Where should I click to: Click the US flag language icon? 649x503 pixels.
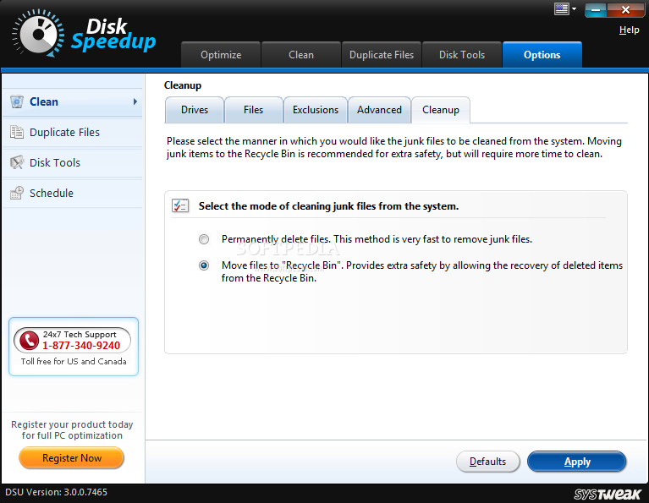pyautogui.click(x=562, y=8)
